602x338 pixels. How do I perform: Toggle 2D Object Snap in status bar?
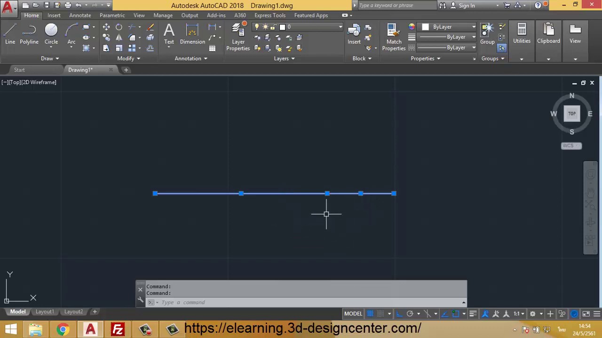click(455, 314)
